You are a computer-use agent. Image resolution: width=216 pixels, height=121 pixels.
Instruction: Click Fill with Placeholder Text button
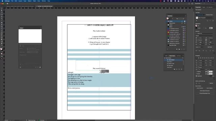pyautogui.click(x=205, y=93)
